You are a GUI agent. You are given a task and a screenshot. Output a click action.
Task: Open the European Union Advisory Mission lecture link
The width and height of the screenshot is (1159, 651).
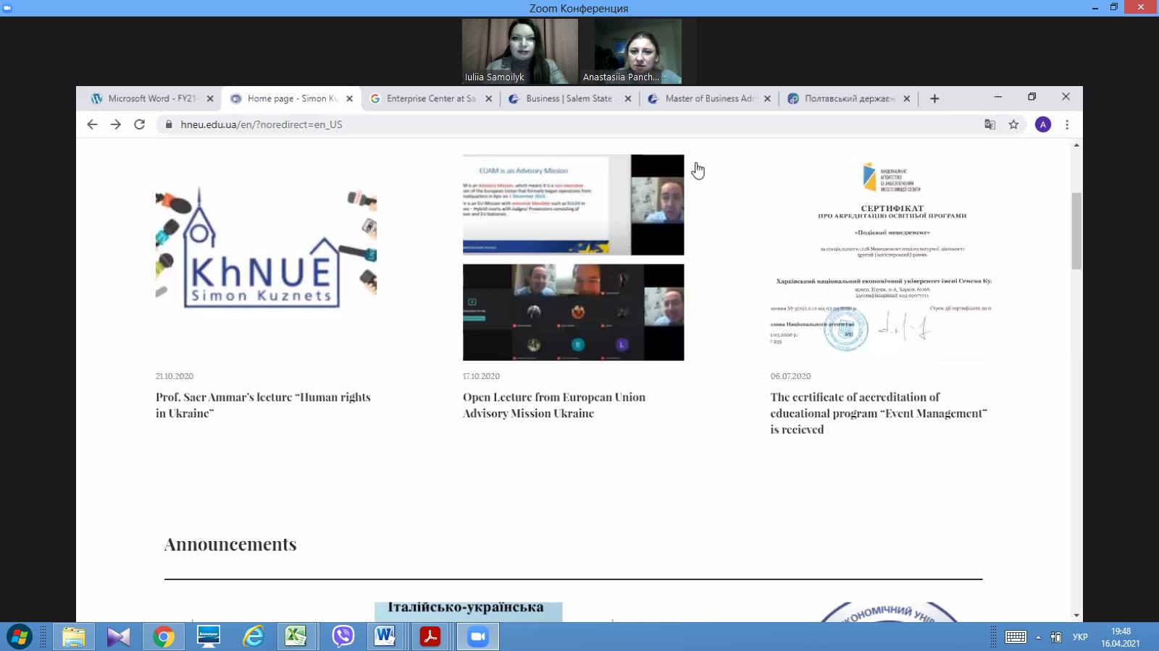pos(554,405)
